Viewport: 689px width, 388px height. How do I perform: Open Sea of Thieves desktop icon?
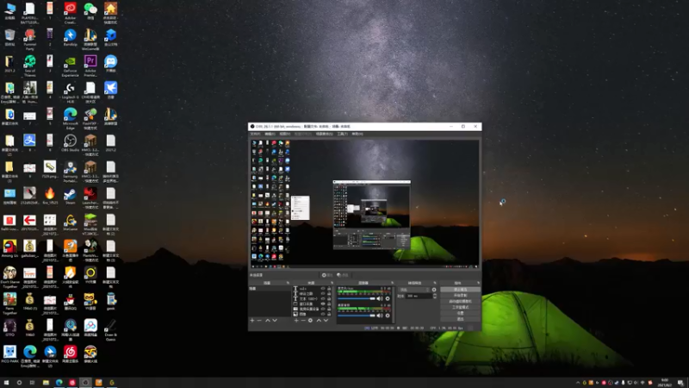pos(30,64)
